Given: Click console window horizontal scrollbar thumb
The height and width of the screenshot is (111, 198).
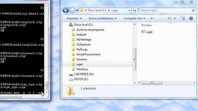Looking at the screenshot, I should click(11, 97).
